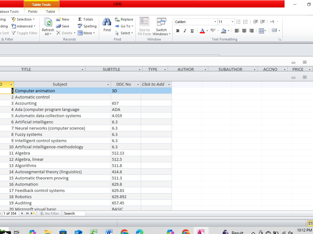Open Microsoft Word from taskbar

(x=109, y=232)
